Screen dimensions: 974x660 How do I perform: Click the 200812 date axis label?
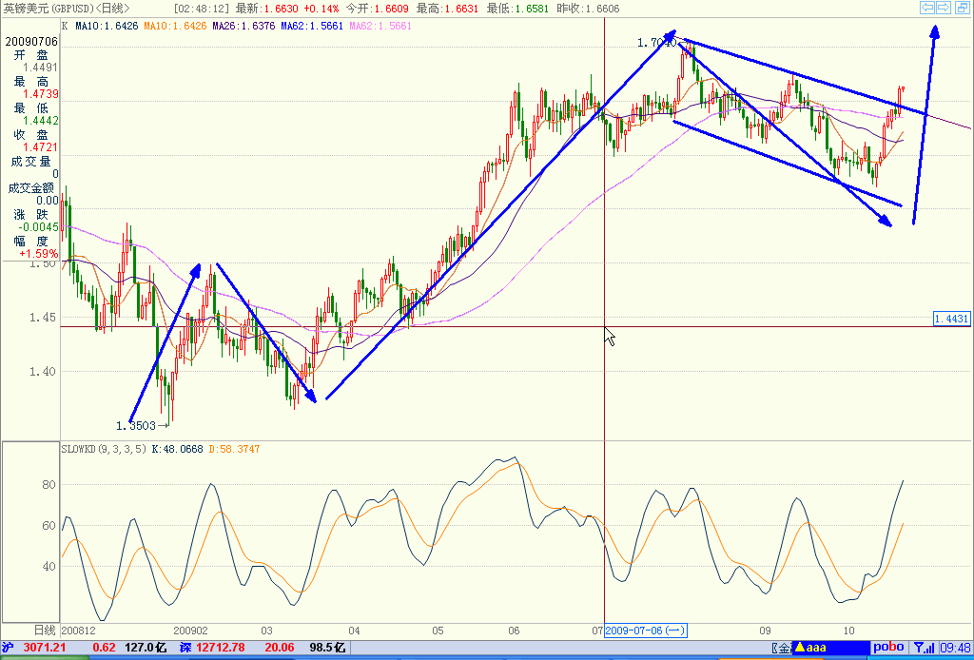click(x=77, y=631)
